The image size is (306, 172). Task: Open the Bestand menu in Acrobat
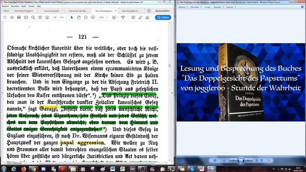5,6
